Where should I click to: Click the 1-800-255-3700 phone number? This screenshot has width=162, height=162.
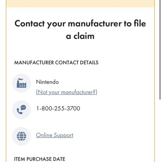tap(58, 109)
